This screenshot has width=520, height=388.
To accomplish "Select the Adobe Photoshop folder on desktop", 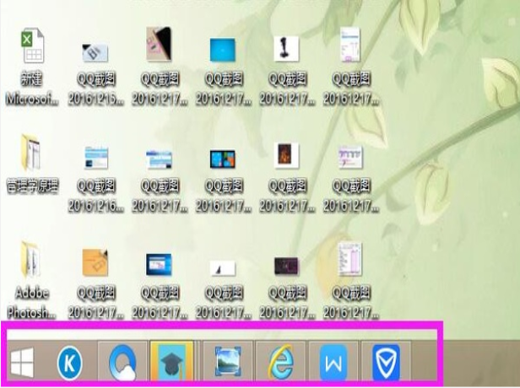I will [x=31, y=262].
